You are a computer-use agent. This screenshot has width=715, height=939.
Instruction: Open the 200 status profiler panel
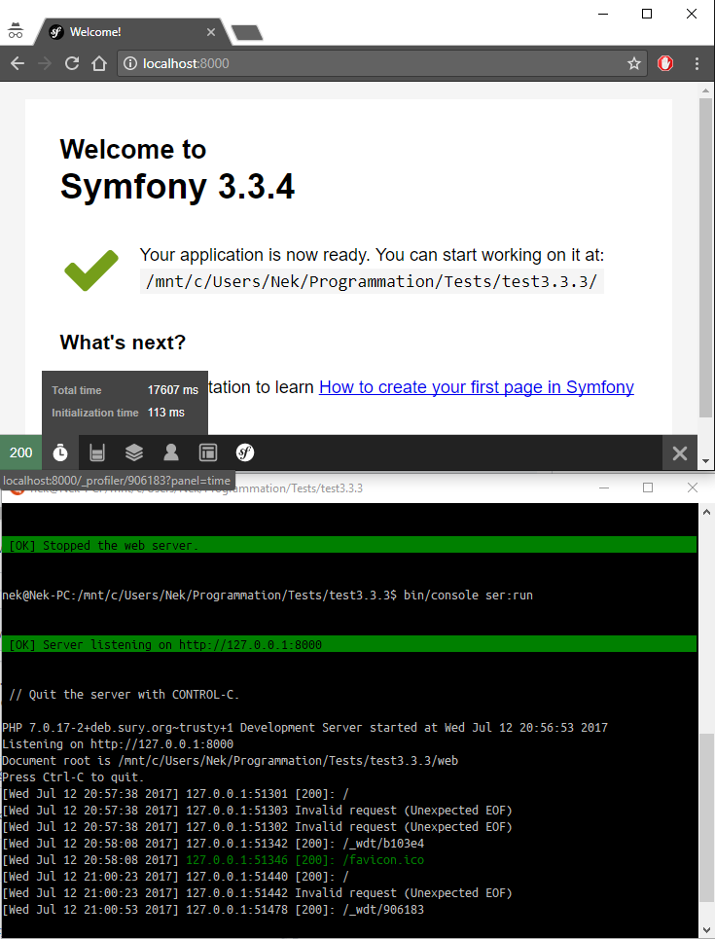coord(21,452)
